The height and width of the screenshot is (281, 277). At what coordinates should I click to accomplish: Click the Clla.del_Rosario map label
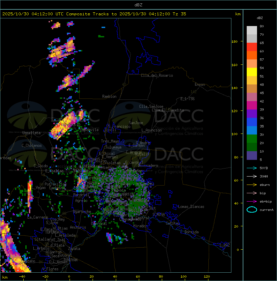coord(157,75)
